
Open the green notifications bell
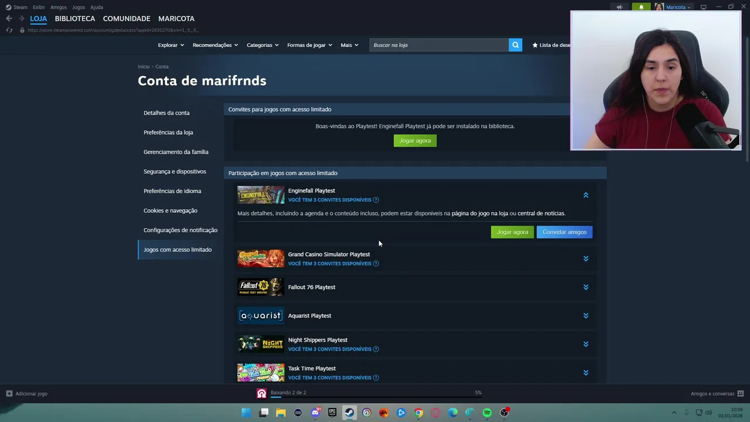(x=641, y=7)
